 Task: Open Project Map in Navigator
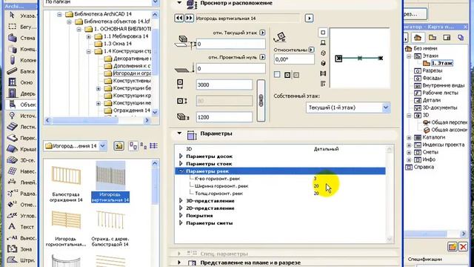(418, 38)
